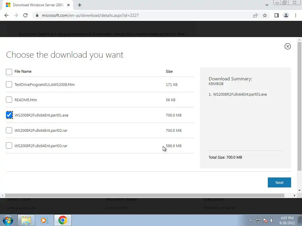The image size is (302, 226).
Task: Open the side panel icon
Action: pos(277,15)
